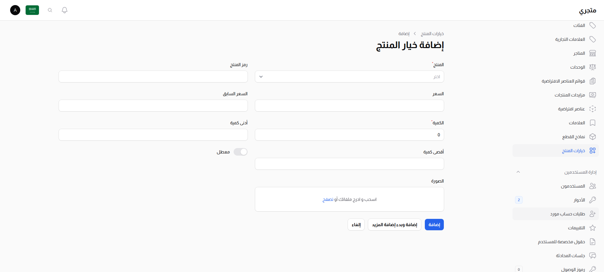Focus the أدنى كمية input field
The height and width of the screenshot is (272, 604).
tap(153, 135)
